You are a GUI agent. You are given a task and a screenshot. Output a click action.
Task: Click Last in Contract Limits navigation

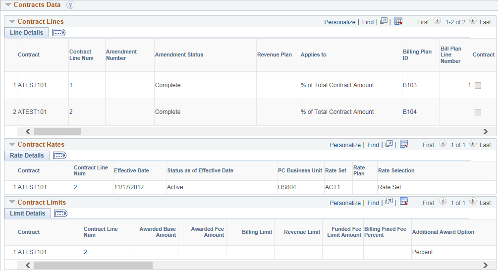[485, 203]
